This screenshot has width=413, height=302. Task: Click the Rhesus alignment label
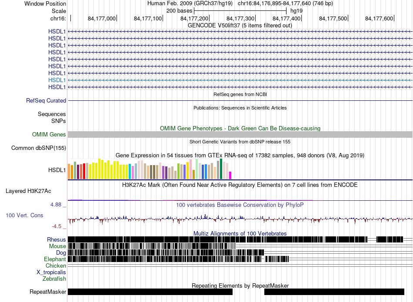click(x=57, y=239)
